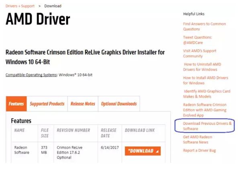Select the Features tab
243x172 pixels.
[x=16, y=103]
